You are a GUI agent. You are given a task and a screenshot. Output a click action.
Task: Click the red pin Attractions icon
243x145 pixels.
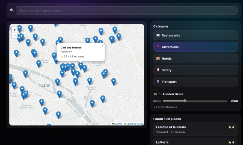click(x=158, y=47)
